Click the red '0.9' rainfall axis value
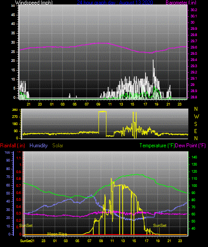The image size is (208, 247). point(19,172)
